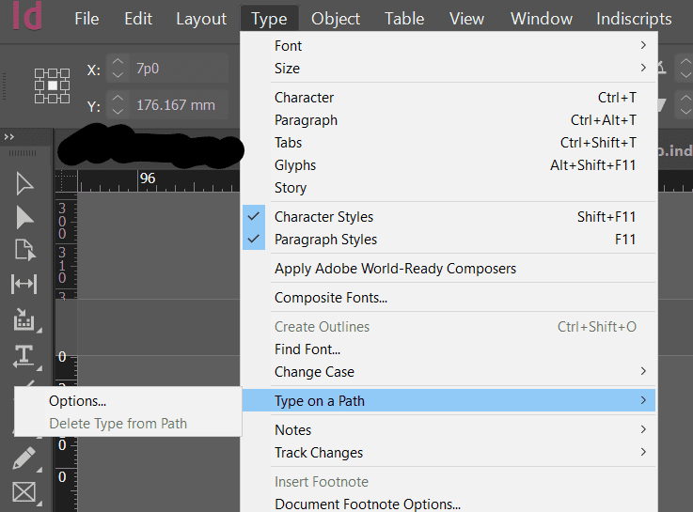
Task: Open the Glyphs panel
Action: tap(295, 165)
